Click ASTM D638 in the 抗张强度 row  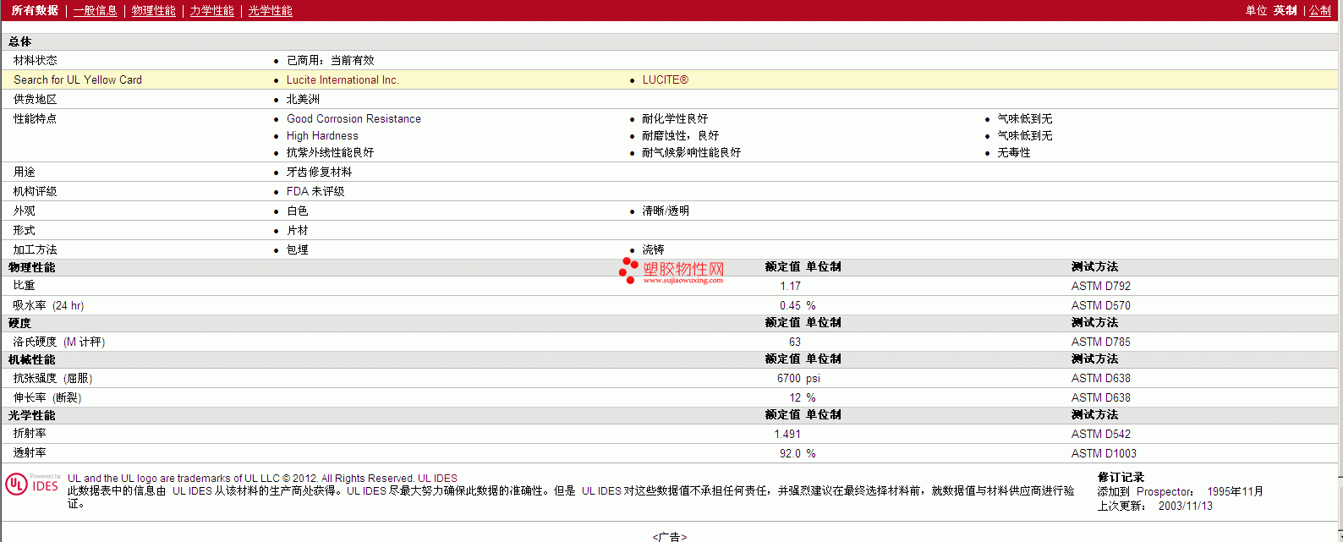1101,378
